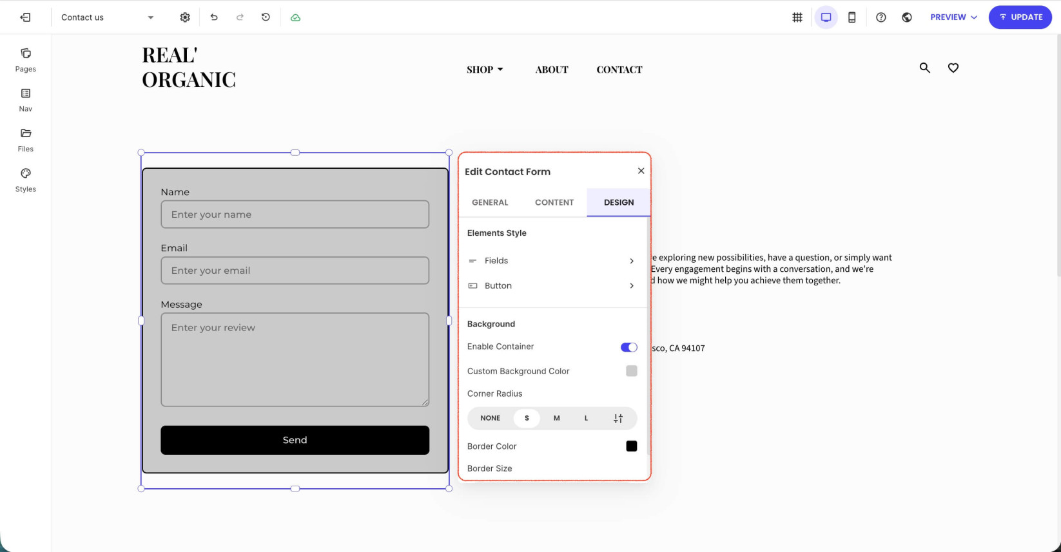Open page settings gear icon
This screenshot has height=552, width=1061.
pos(185,17)
